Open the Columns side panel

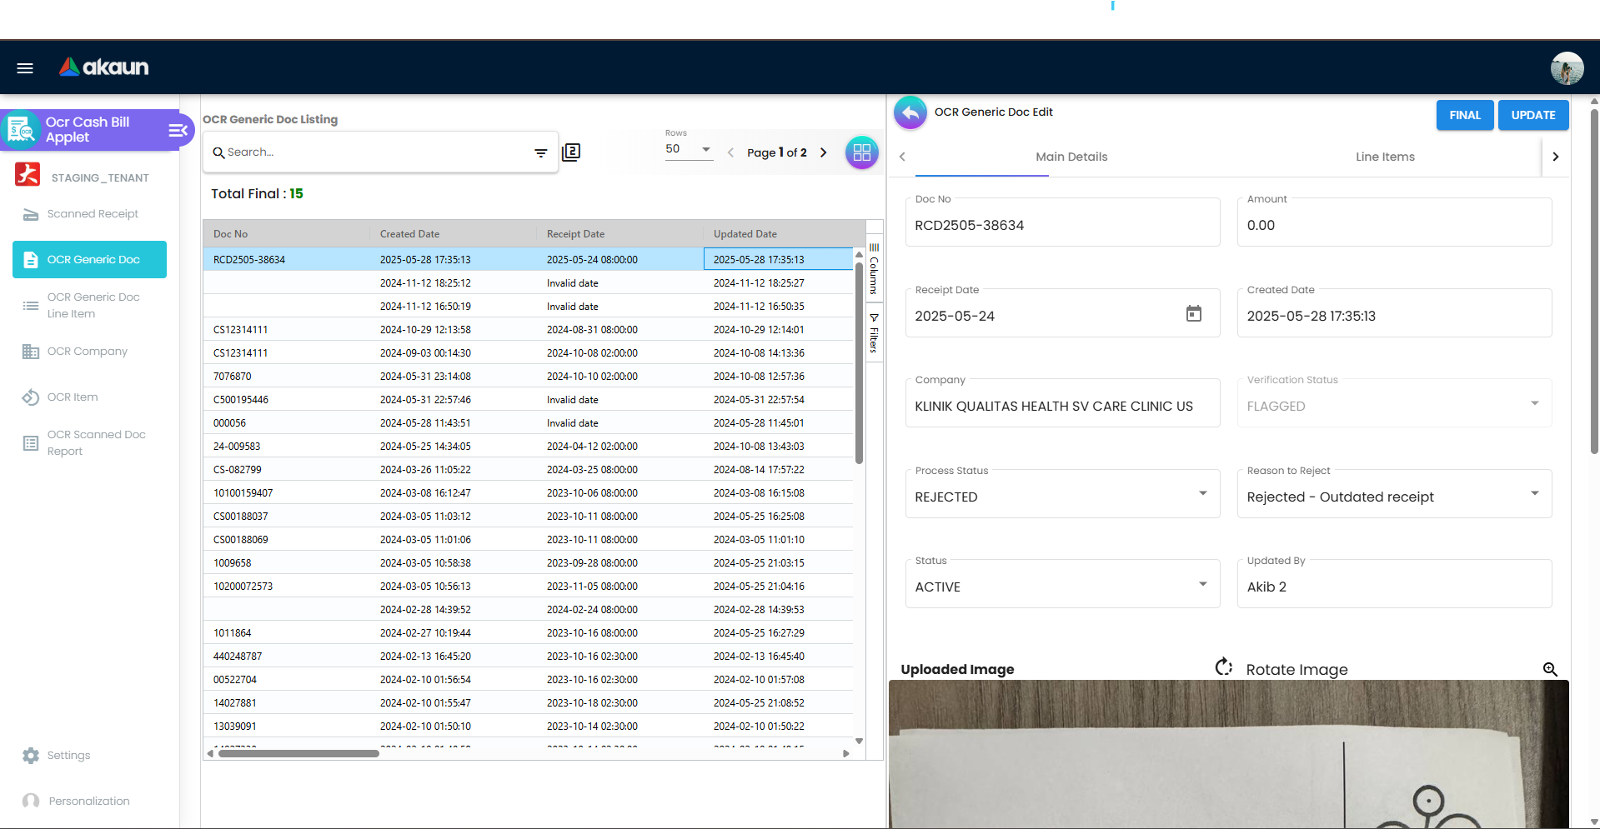[874, 269]
